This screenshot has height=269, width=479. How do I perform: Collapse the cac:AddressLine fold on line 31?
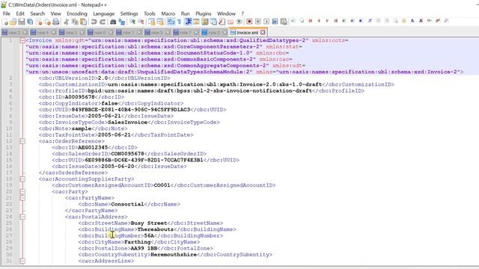(22, 261)
